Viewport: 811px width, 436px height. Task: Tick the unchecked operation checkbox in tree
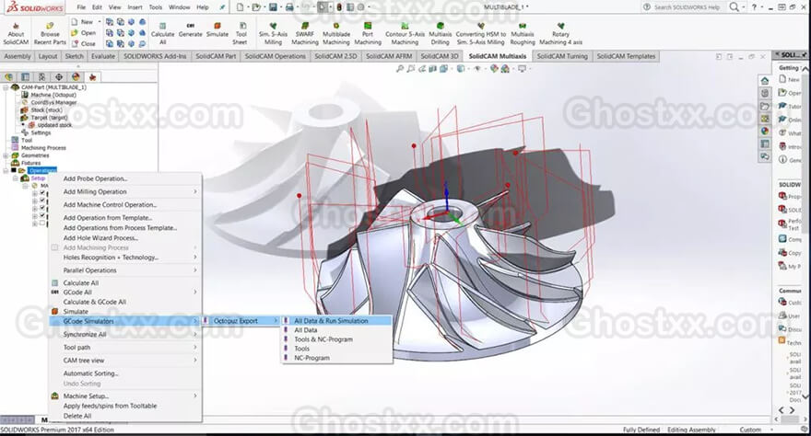tap(42, 224)
